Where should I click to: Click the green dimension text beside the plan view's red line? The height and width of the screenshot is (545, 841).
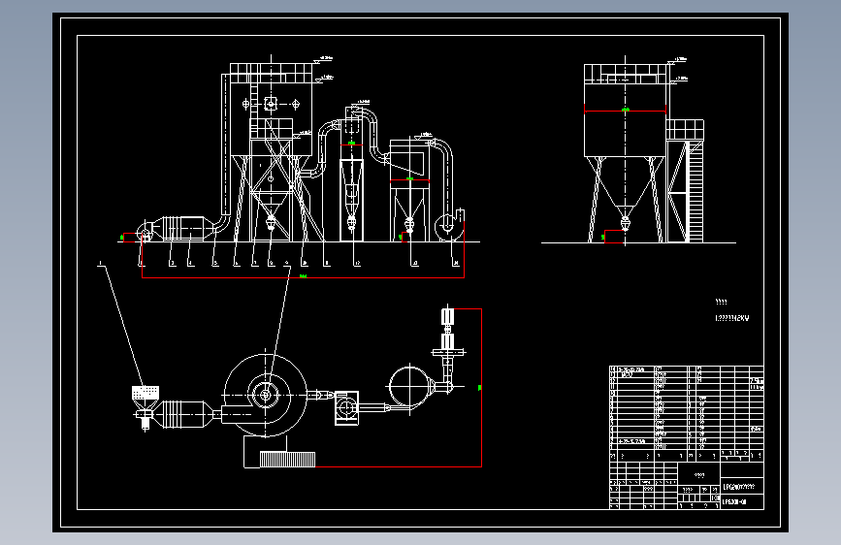click(479, 387)
